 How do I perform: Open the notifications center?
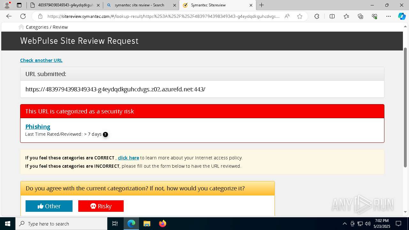tap(398, 224)
